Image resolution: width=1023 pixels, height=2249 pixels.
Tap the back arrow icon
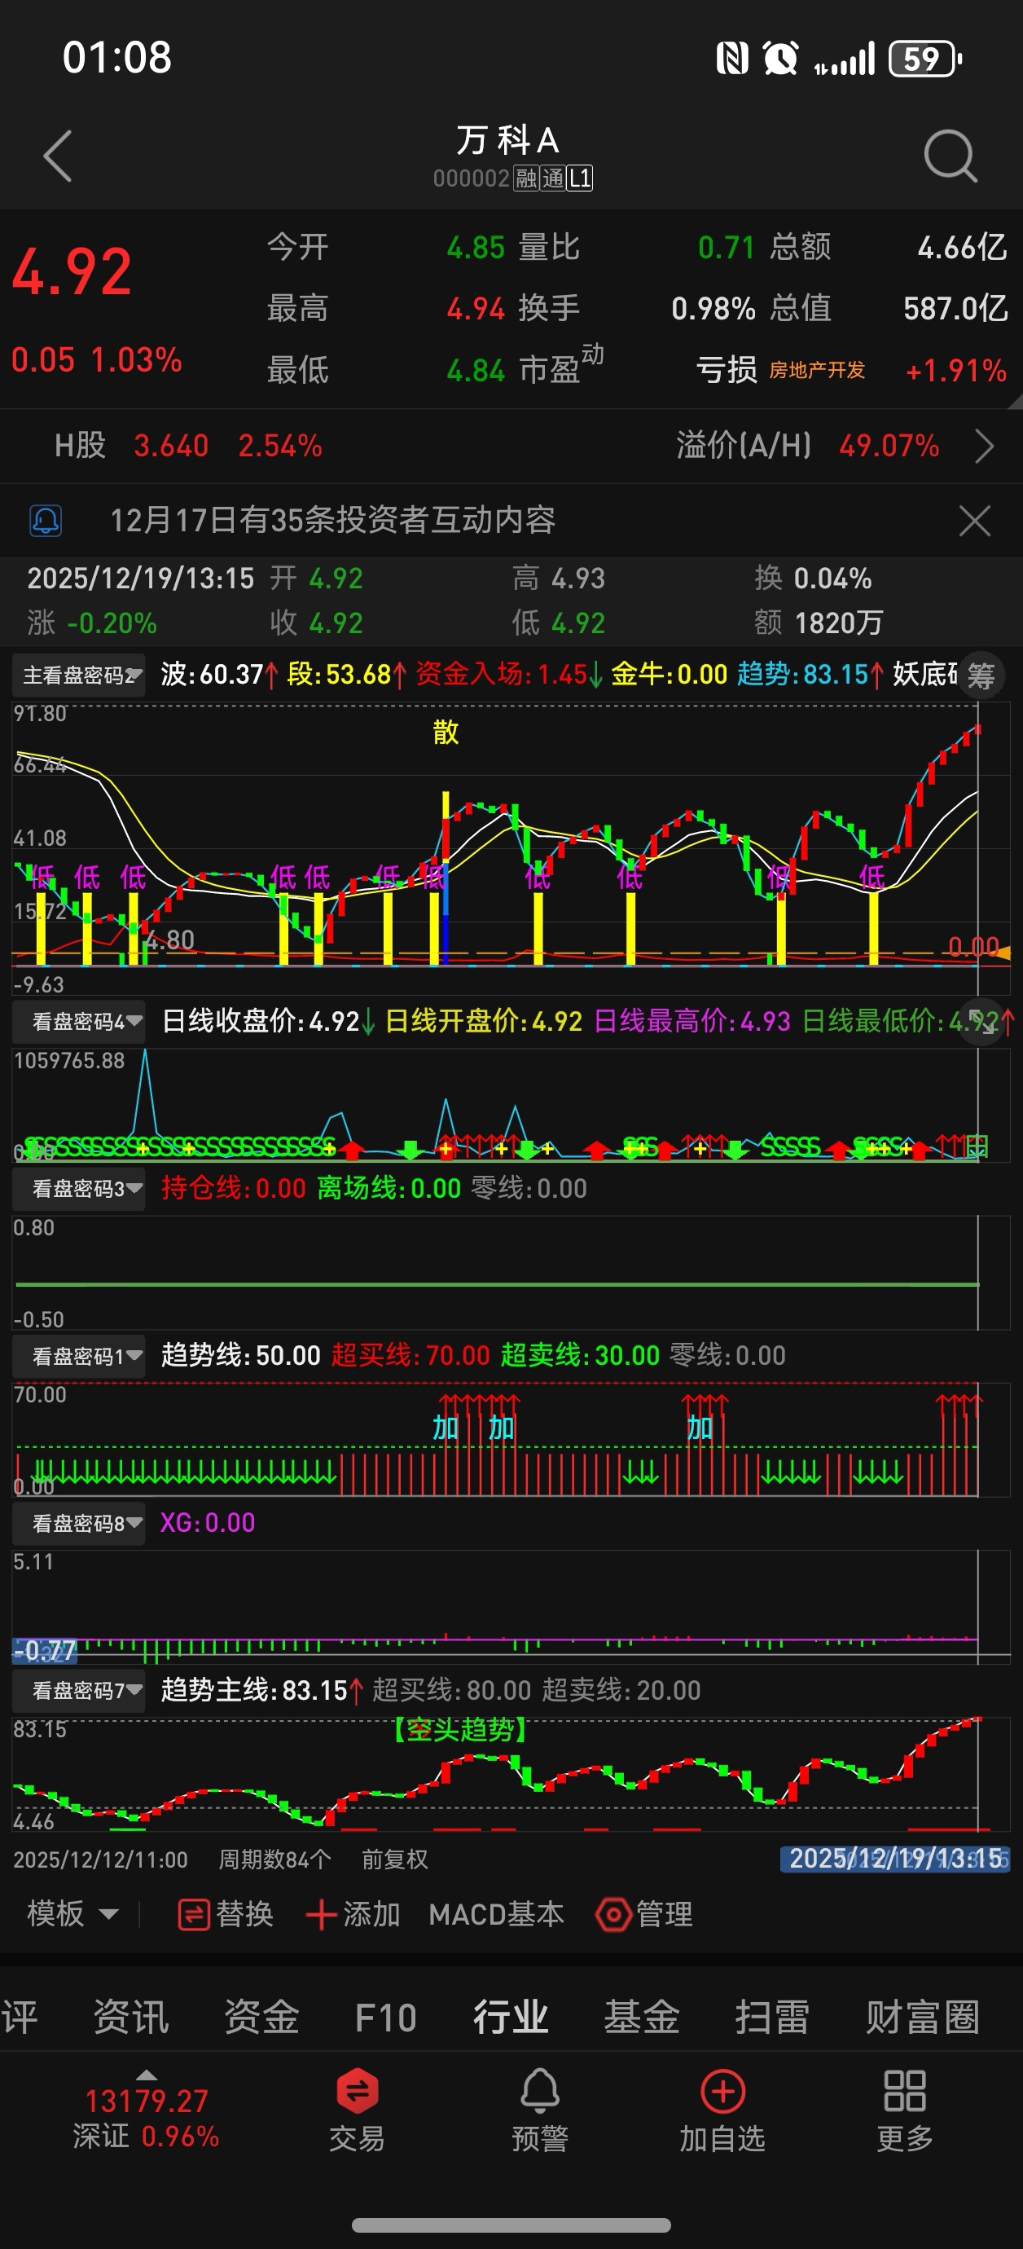click(58, 156)
